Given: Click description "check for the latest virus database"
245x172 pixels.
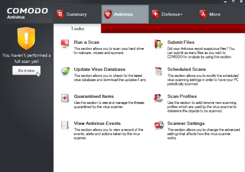Looking at the screenshot, I should coord(110,78).
